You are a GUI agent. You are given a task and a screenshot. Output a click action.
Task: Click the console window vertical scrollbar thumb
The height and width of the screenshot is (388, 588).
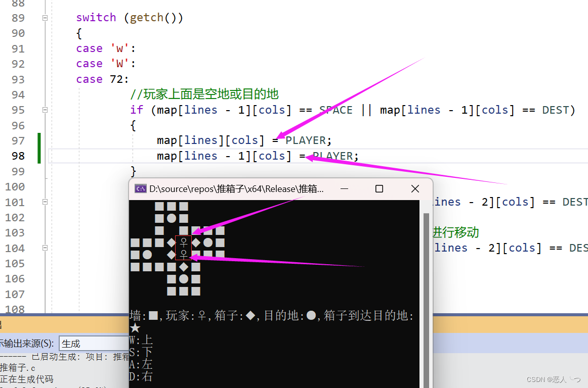pyautogui.click(x=426, y=300)
